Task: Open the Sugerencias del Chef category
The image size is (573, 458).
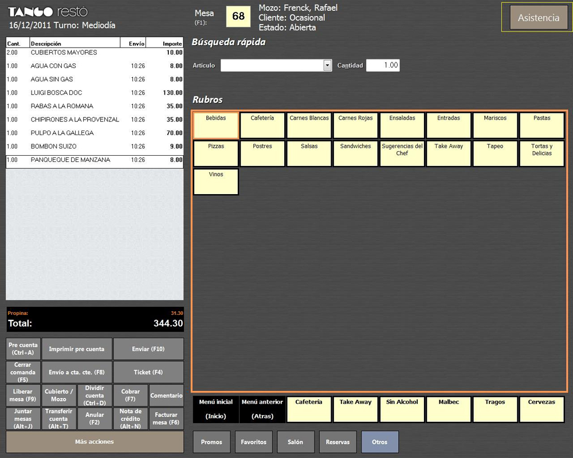Action: 402,154
